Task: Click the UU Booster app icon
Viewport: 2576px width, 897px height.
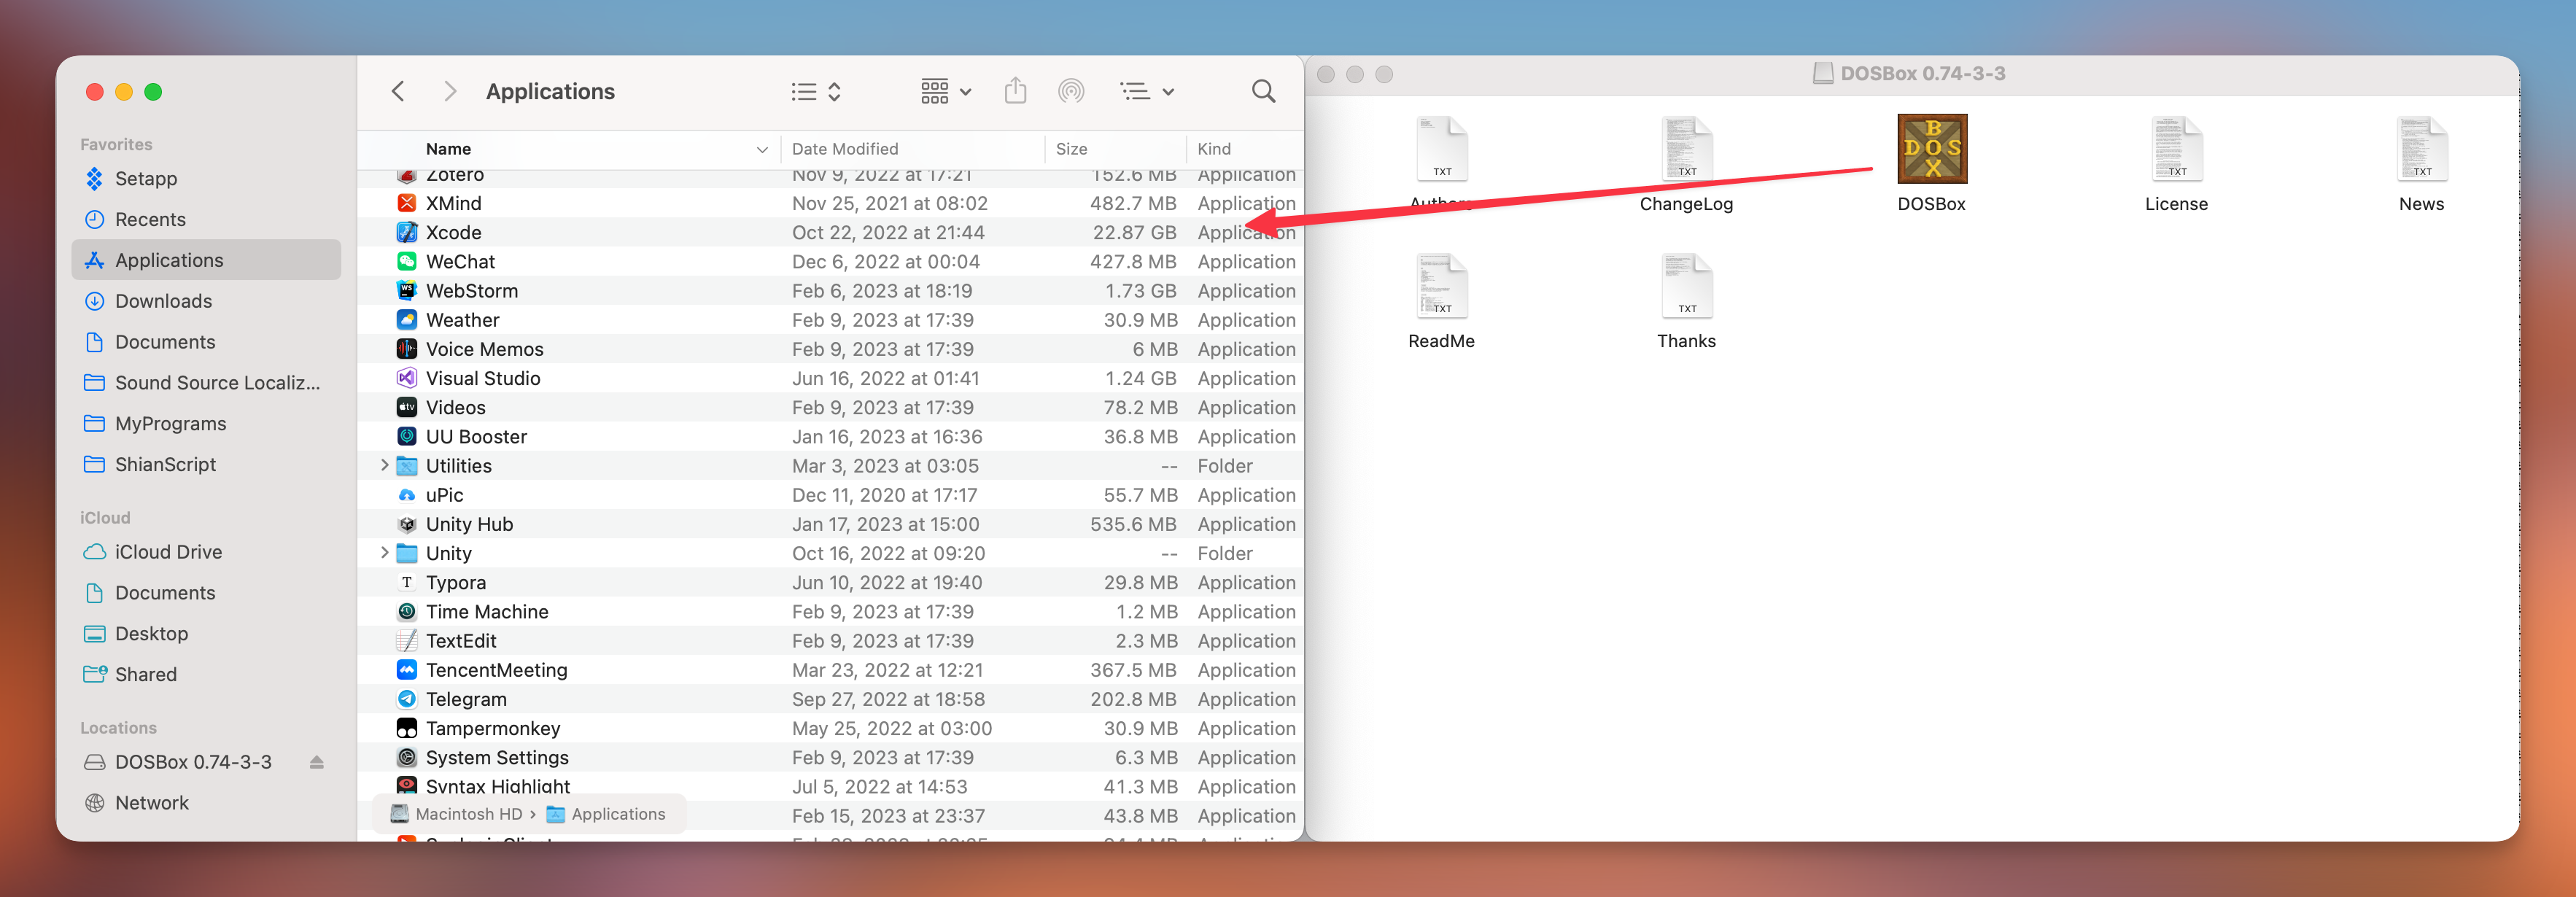Action: click(x=407, y=436)
